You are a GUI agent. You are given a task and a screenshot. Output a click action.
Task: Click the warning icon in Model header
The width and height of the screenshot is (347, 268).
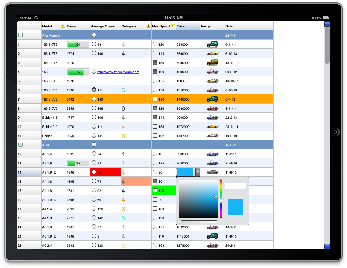63,26
